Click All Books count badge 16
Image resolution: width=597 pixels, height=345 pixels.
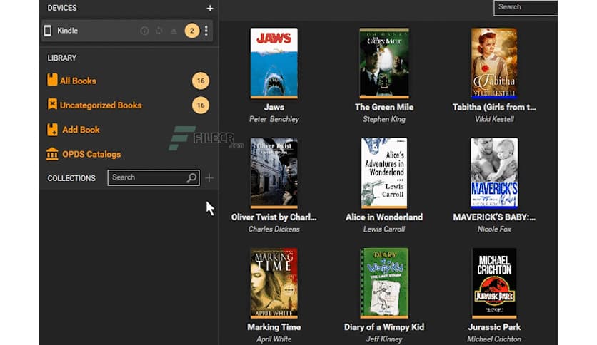[201, 81]
